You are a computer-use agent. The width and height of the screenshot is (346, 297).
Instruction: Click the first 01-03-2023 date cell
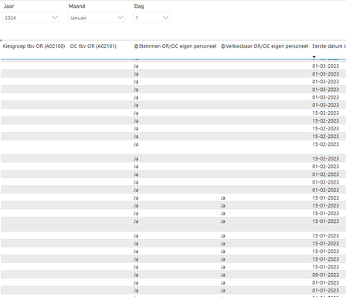(325, 66)
